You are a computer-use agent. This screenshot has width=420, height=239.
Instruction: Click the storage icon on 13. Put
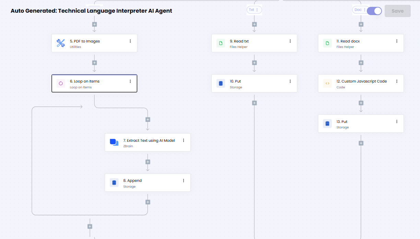tap(327, 124)
